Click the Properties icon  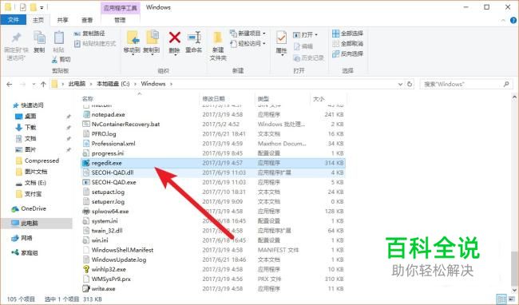coord(281,38)
